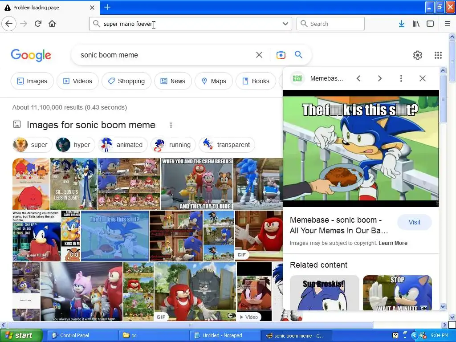Open the preview panel three-dot menu
This screenshot has height=342, width=456.
tap(401, 78)
